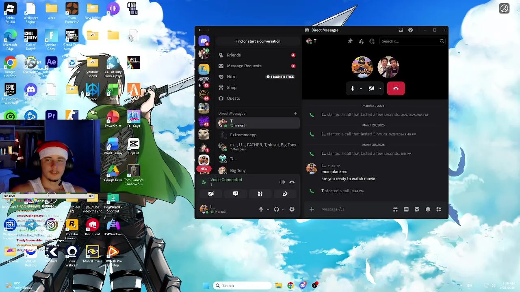Viewport: 520px width, 292px height.
Task: Share your screen button
Action: click(236, 194)
